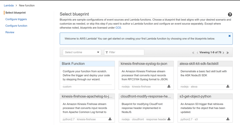Click the Blank Function description text
The image size is (240, 125).
[86, 75]
